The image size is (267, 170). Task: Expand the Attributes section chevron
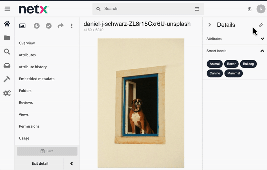coord(262,39)
